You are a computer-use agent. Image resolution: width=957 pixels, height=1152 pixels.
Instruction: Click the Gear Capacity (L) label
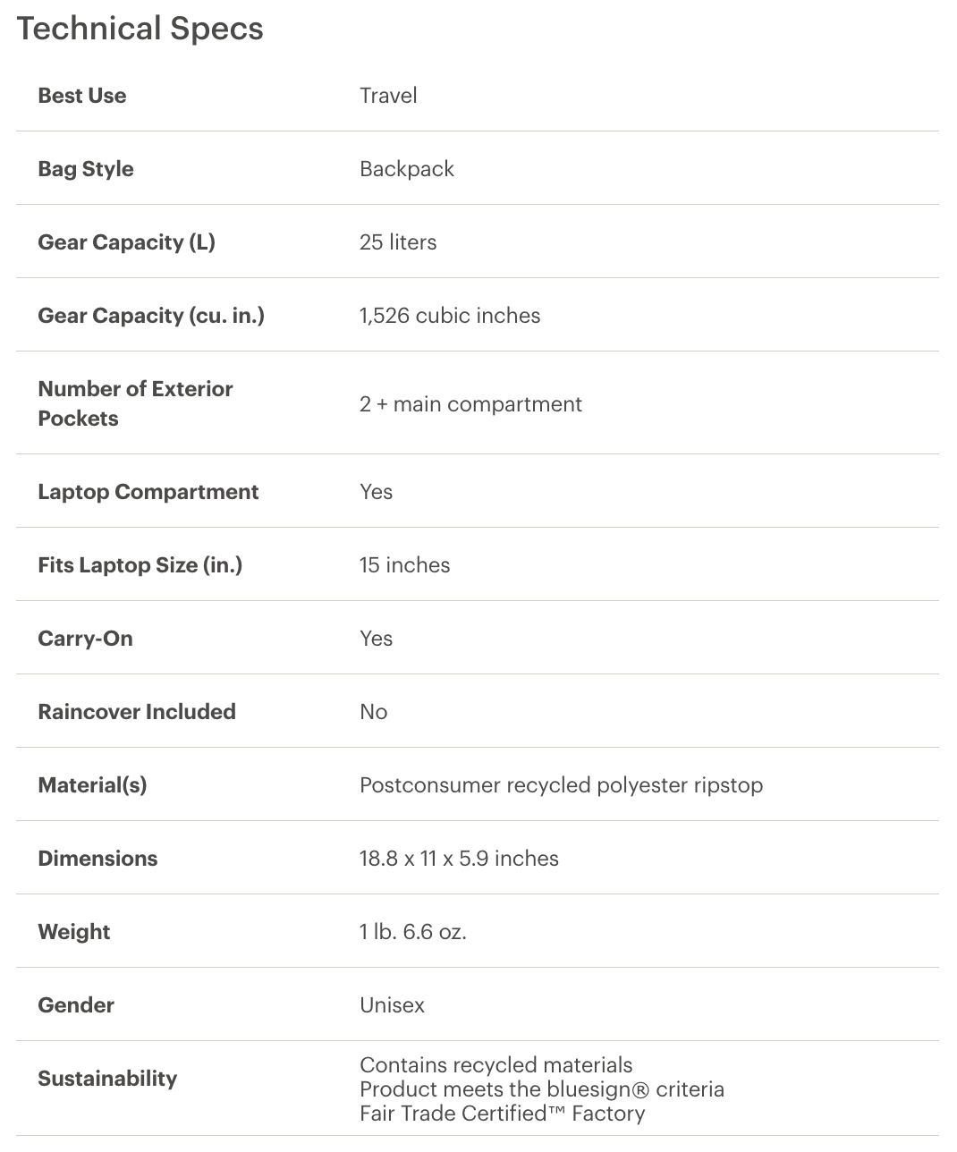click(x=126, y=242)
